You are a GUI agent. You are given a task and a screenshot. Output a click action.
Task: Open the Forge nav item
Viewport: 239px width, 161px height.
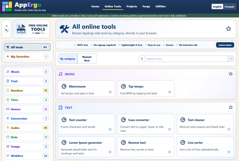(x=146, y=6)
